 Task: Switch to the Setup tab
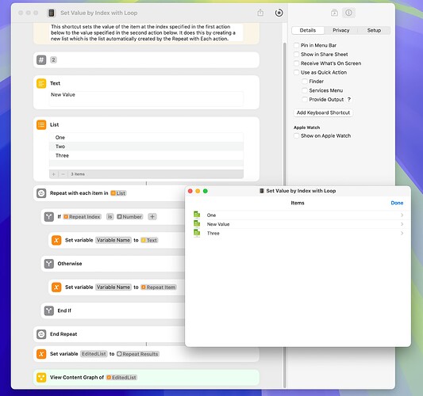click(374, 30)
